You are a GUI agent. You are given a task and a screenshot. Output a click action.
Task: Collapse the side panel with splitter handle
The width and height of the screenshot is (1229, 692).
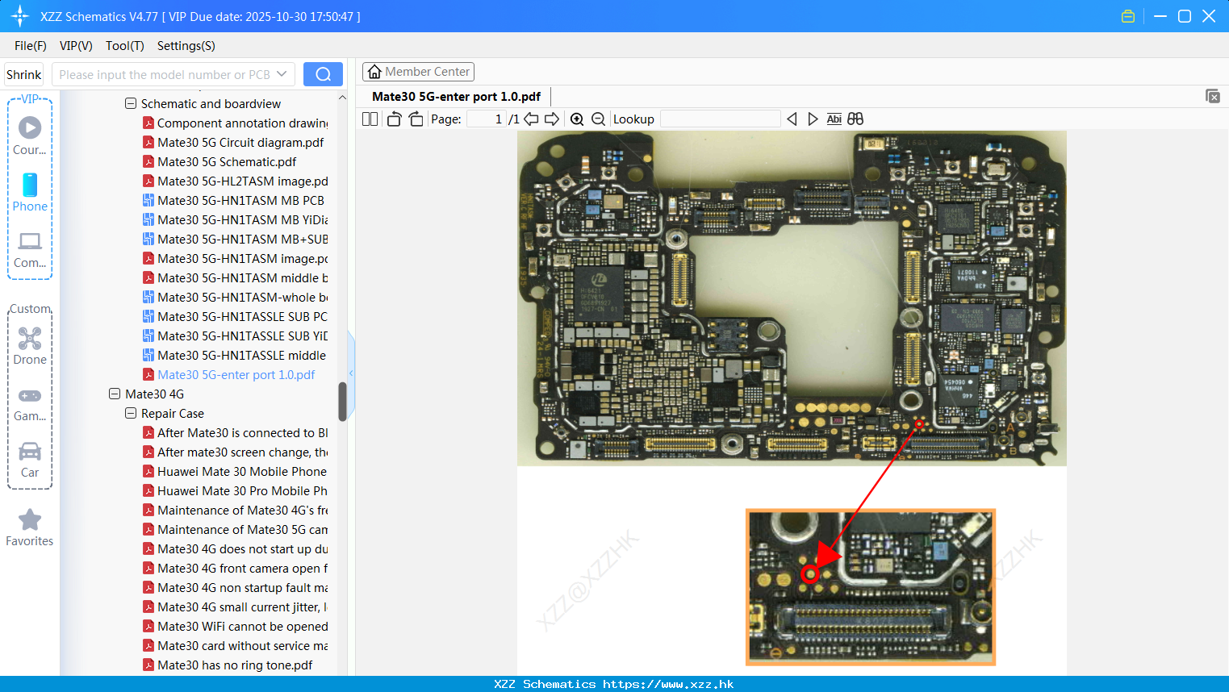coord(351,373)
